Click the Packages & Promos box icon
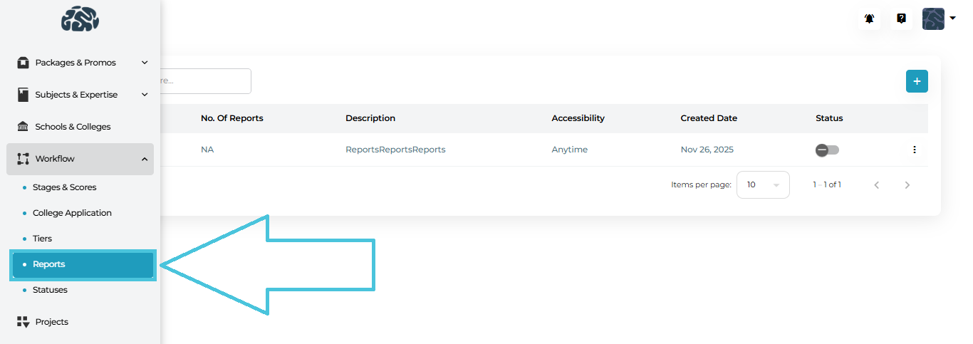 (x=23, y=63)
